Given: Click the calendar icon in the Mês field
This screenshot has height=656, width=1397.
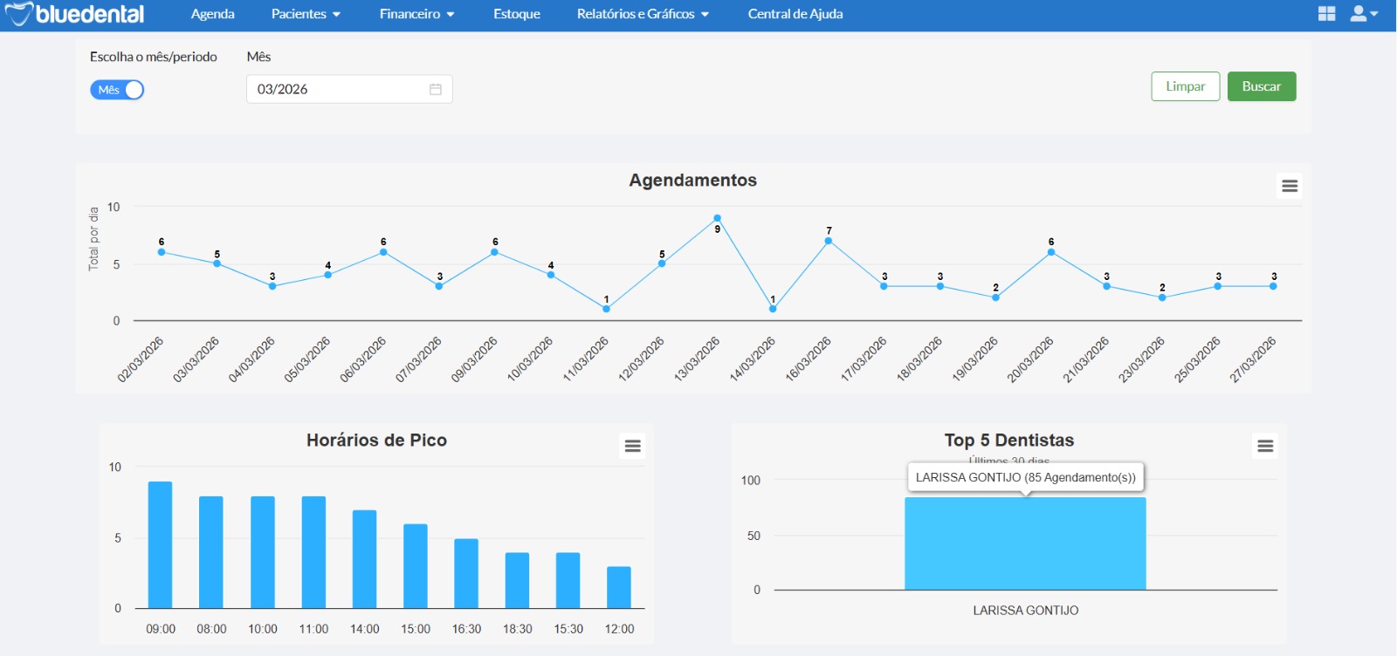Looking at the screenshot, I should [436, 89].
